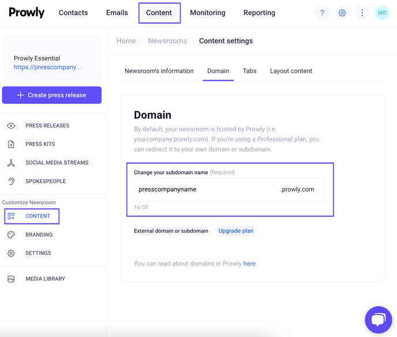Click the Prowly Essential plan label
Viewport: 397px width, 337px height.
(x=37, y=58)
